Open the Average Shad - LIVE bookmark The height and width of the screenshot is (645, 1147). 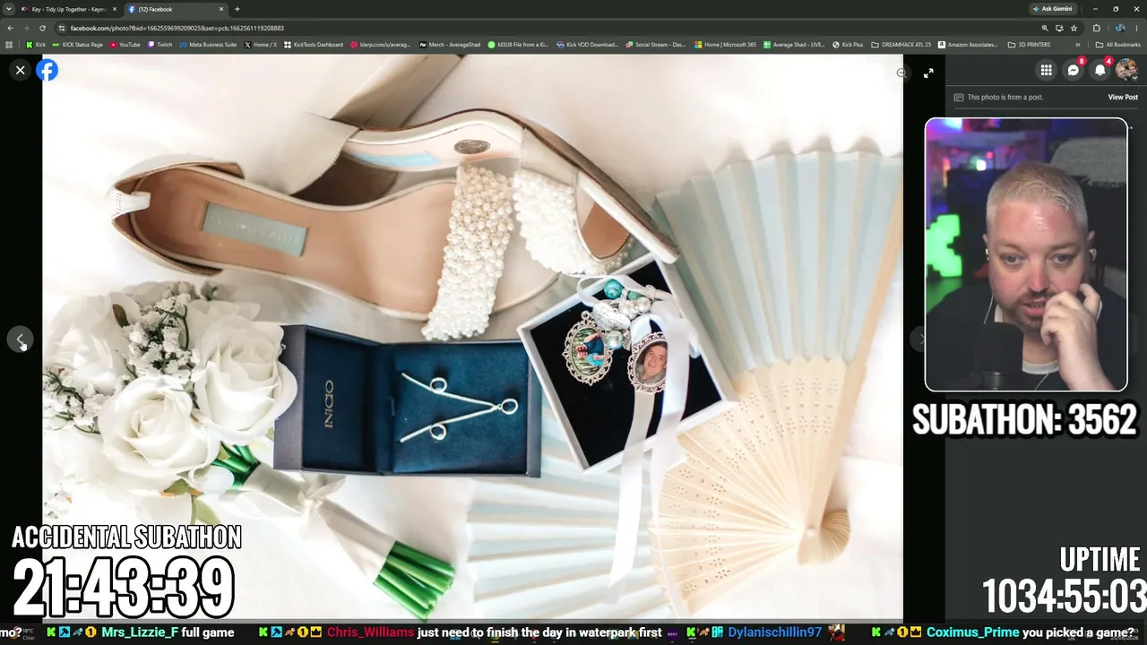tap(794, 45)
